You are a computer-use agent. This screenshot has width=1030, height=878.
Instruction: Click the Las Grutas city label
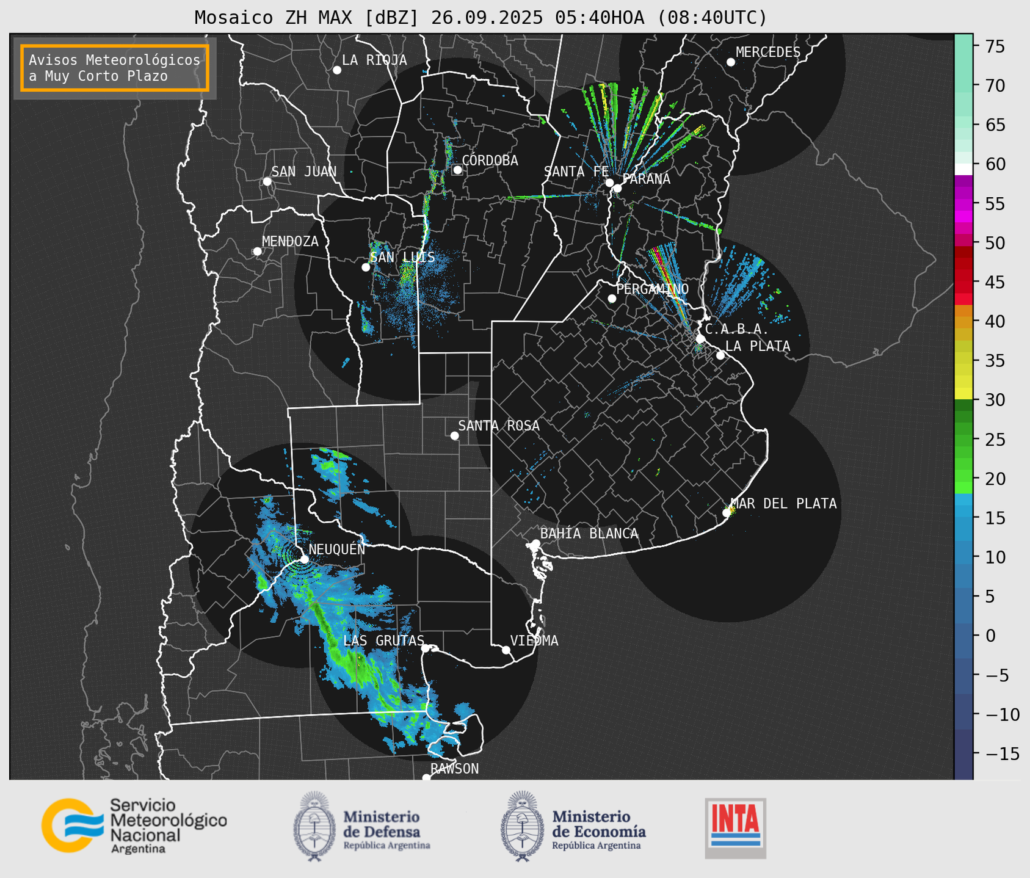point(383,640)
